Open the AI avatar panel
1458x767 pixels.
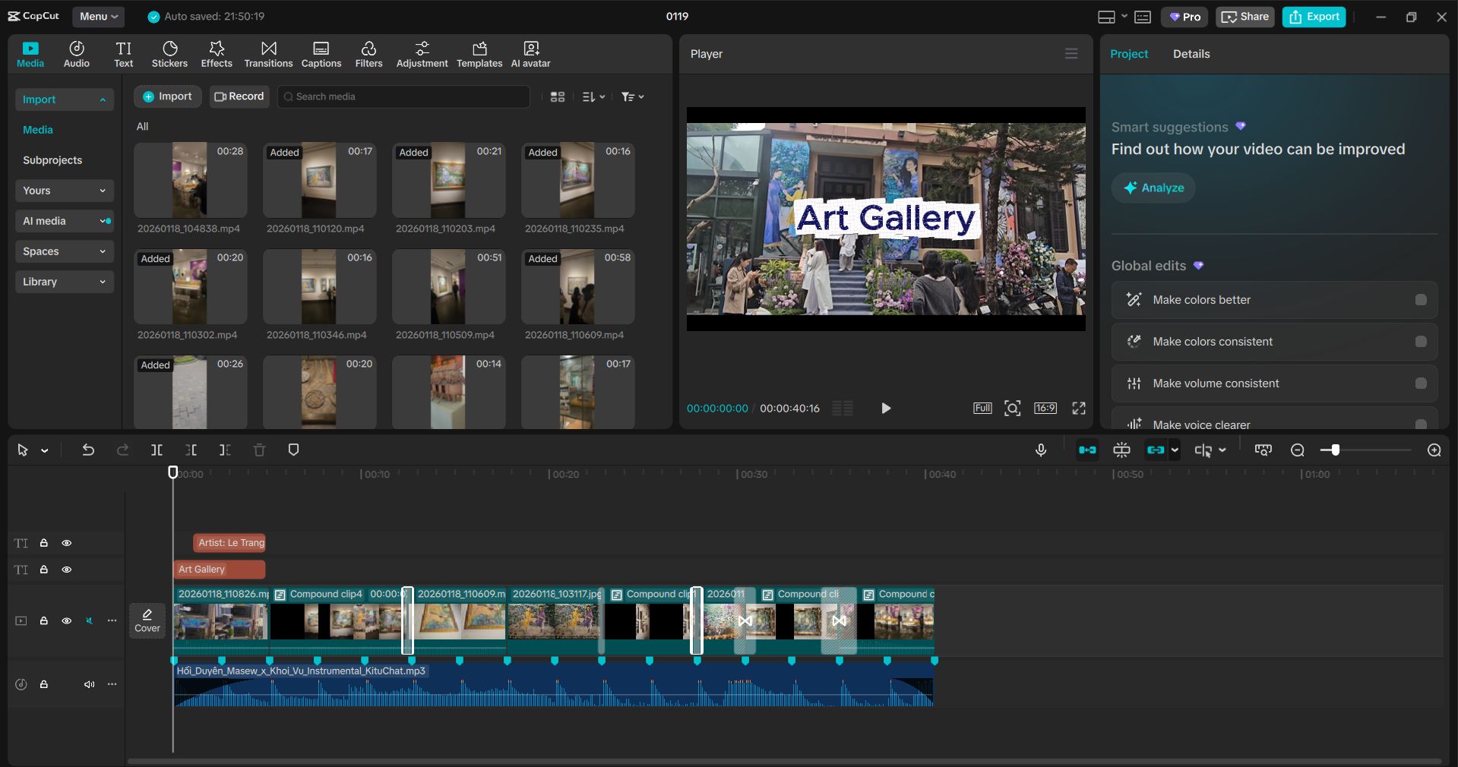coord(530,55)
